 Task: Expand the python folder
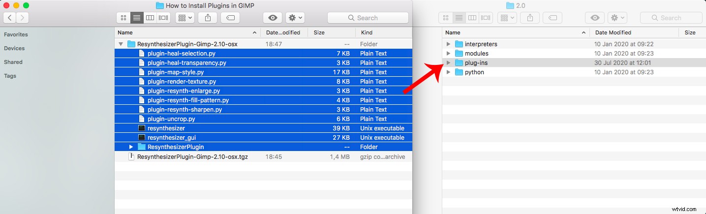coord(448,72)
